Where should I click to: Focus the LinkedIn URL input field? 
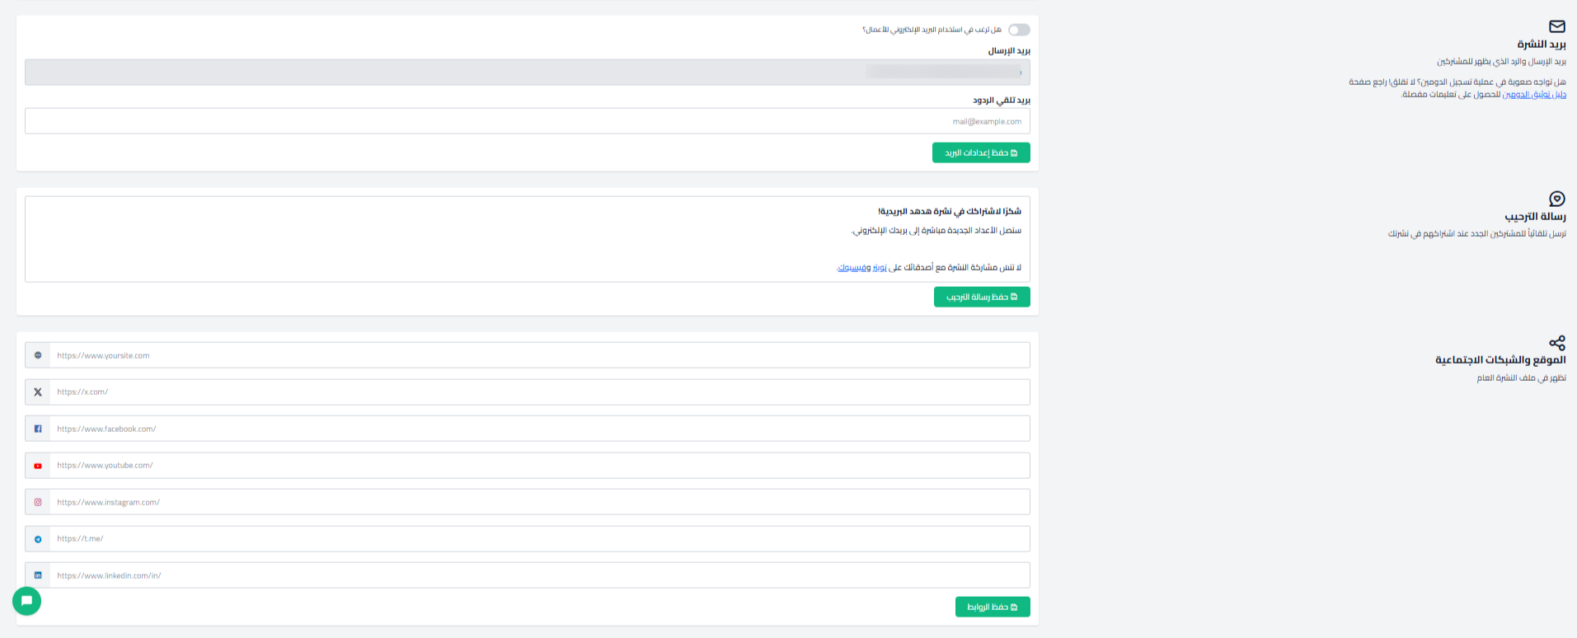point(540,575)
